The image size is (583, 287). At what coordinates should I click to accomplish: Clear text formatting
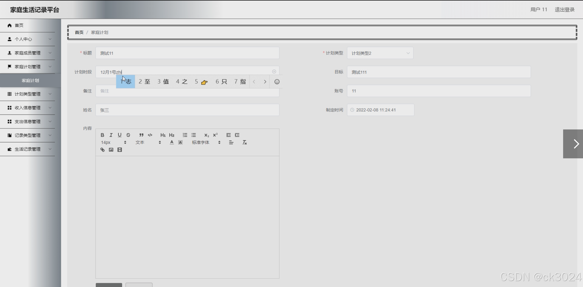244,142
